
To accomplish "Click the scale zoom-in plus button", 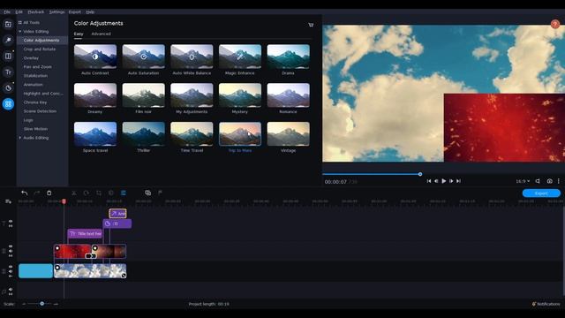I will click(x=56, y=304).
